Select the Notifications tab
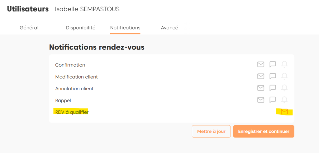 [x=125, y=28]
